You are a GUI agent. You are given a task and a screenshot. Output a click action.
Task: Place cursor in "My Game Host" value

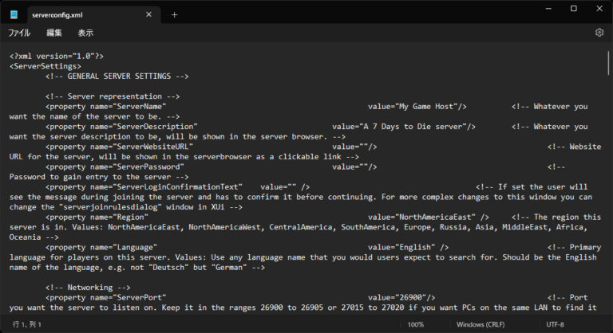(427, 106)
